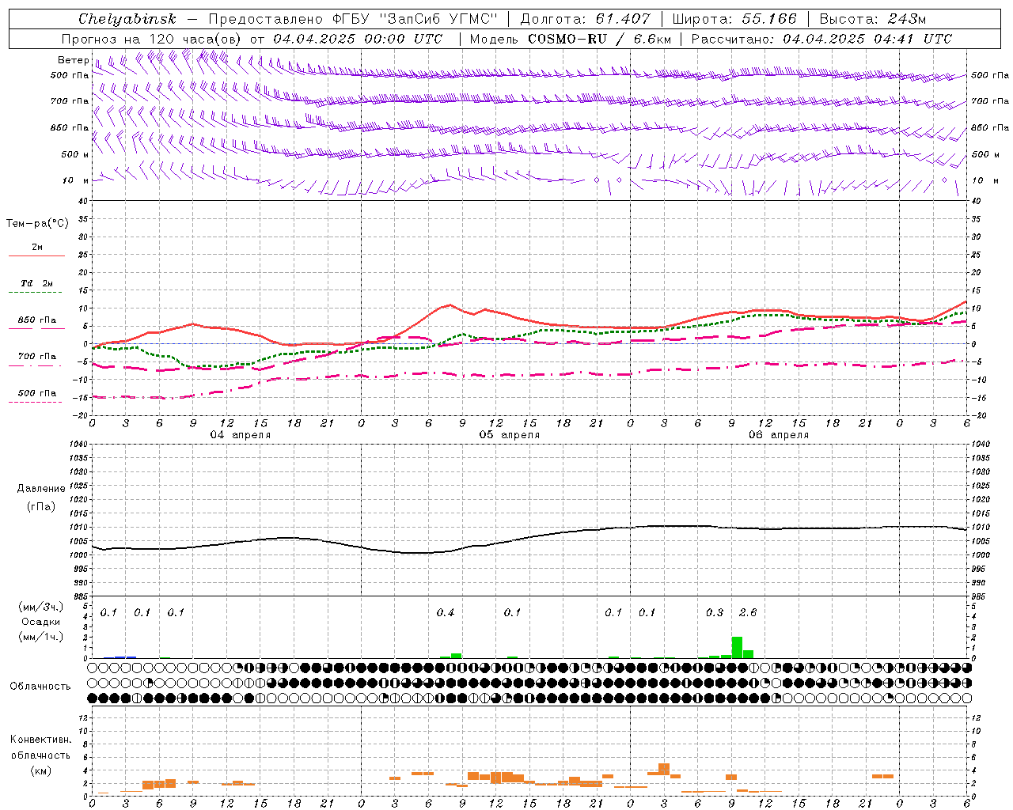Image resolution: width=1013 pixels, height=810 pixels.
Task: Select the Модель COSMO-RU / 6.6км text
Action: pos(570,39)
